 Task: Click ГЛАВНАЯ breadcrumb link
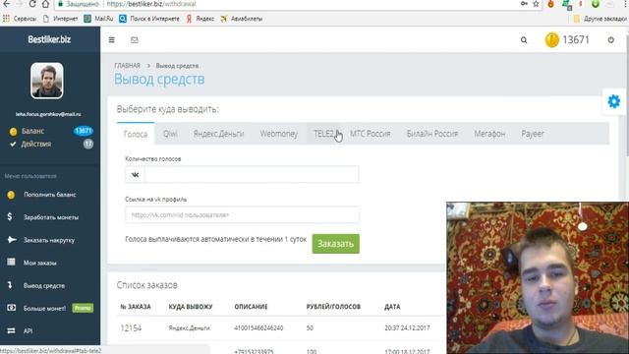coord(127,66)
